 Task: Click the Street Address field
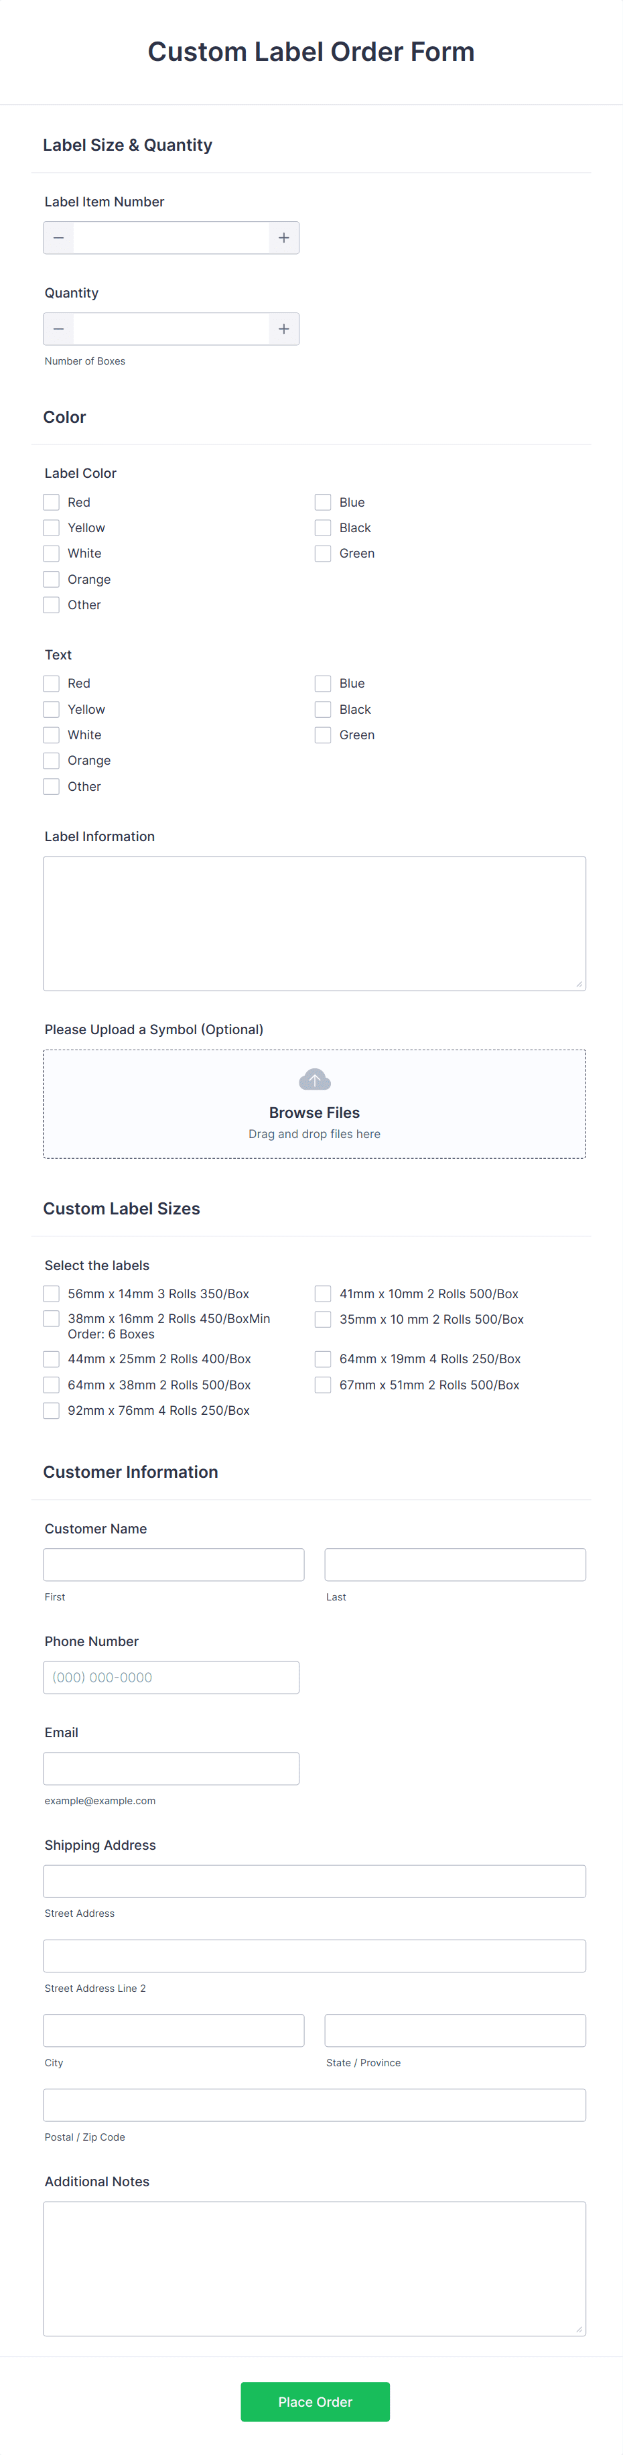click(314, 1881)
